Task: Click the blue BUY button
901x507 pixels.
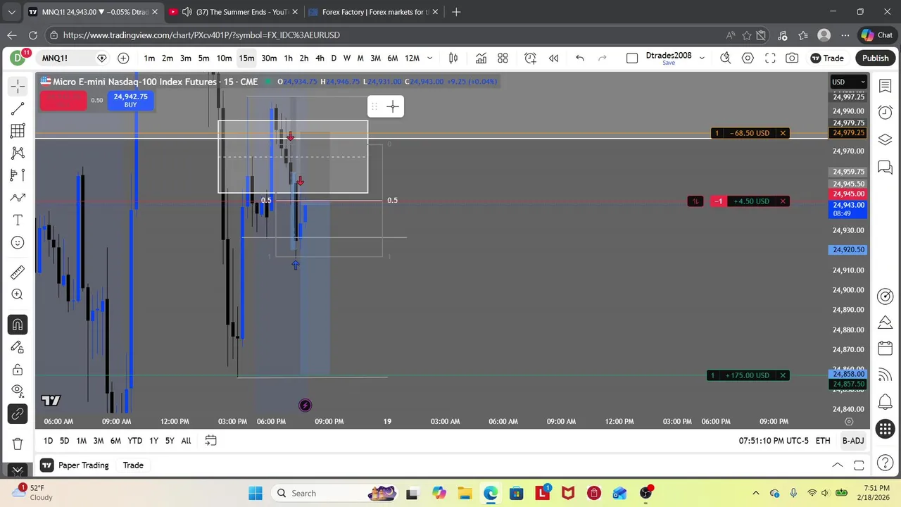Action: [130, 101]
